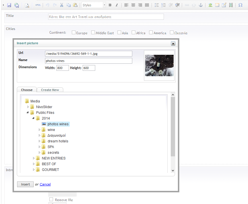This screenshot has height=204, width=248.
Task: Click the Undo toolbar icon
Action: coord(47,5)
